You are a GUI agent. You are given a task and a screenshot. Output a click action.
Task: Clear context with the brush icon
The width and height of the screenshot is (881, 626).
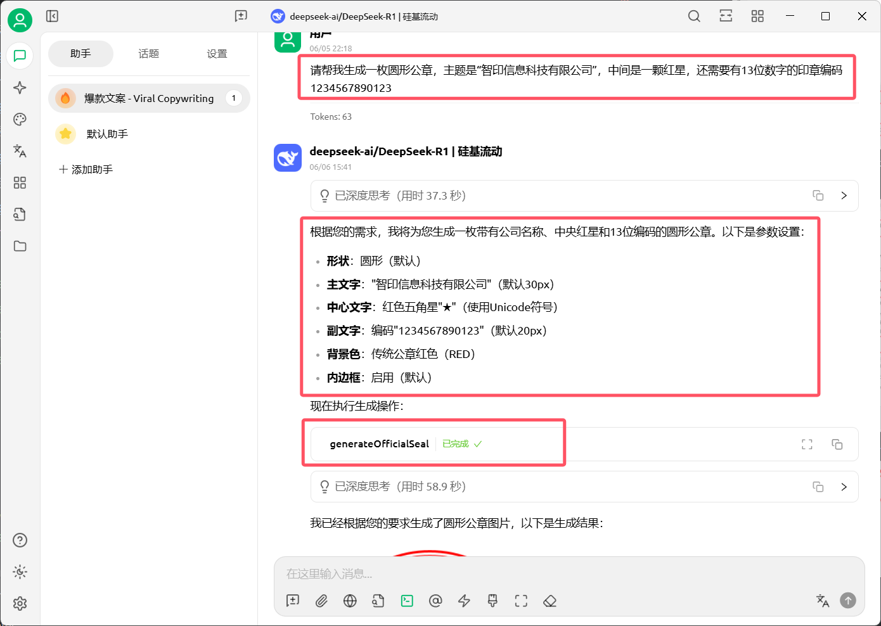[492, 601]
